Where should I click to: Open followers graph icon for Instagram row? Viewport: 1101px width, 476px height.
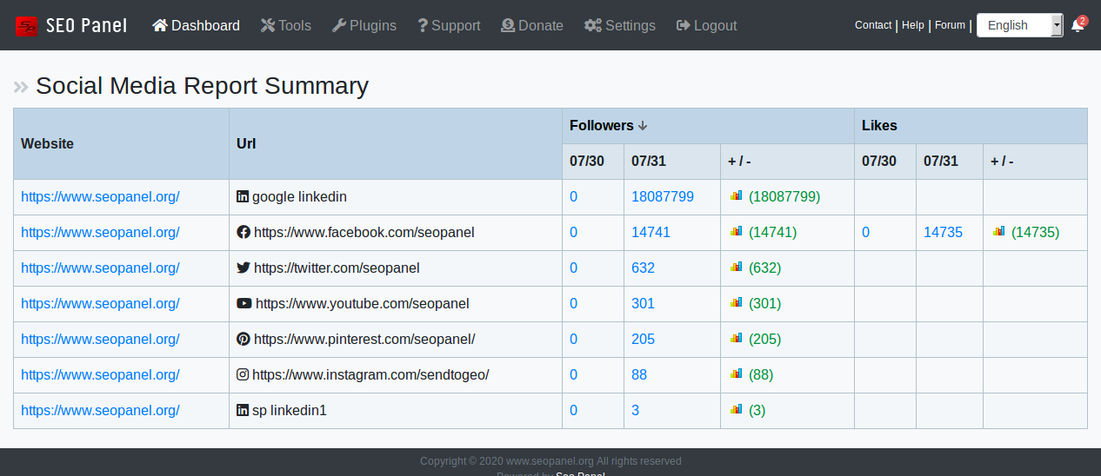pos(736,374)
